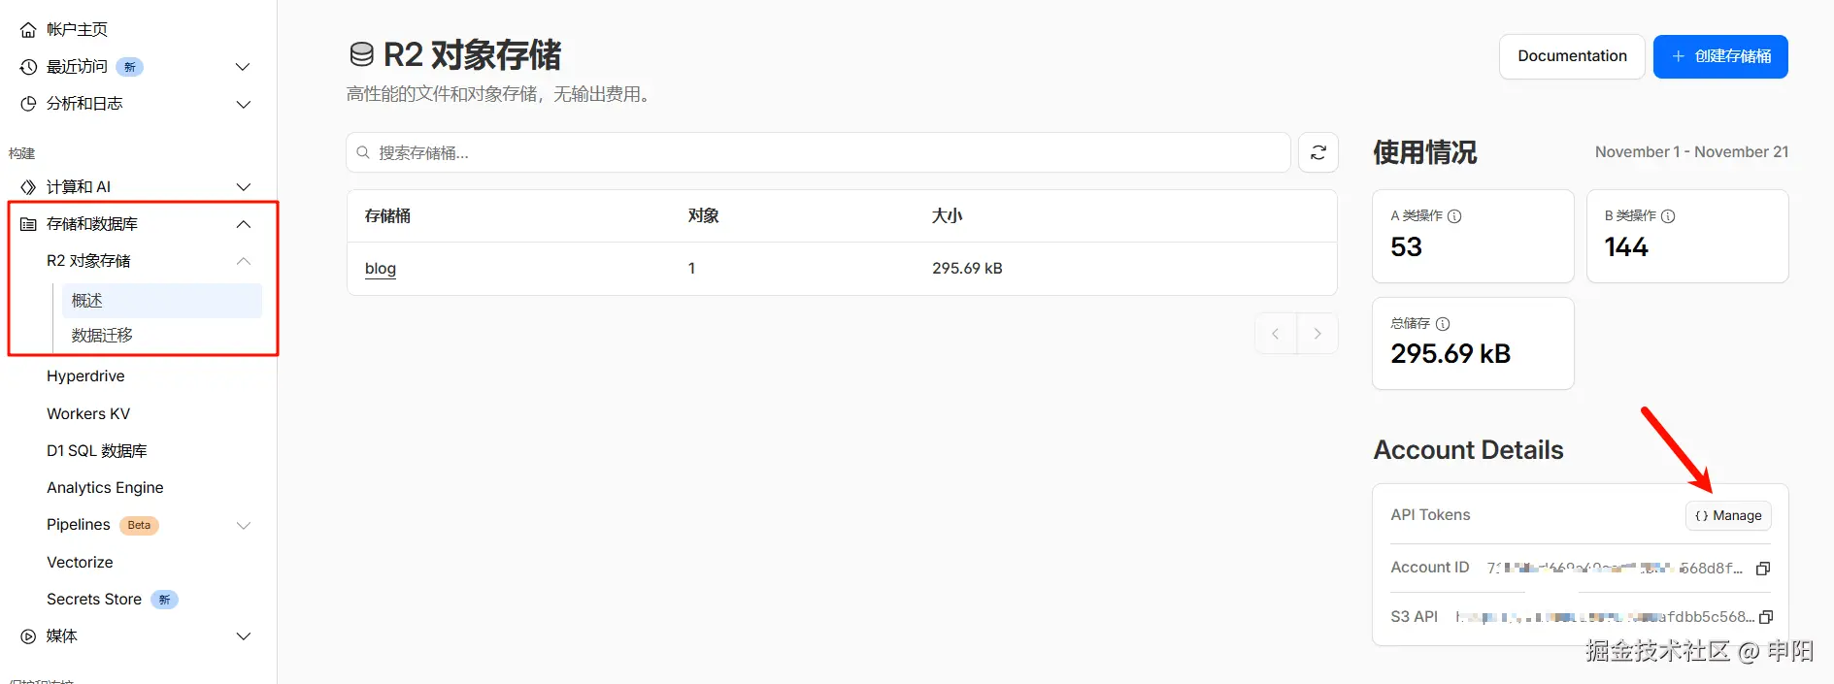Open Vectorize in the sidebar
1834x684 pixels.
click(80, 563)
